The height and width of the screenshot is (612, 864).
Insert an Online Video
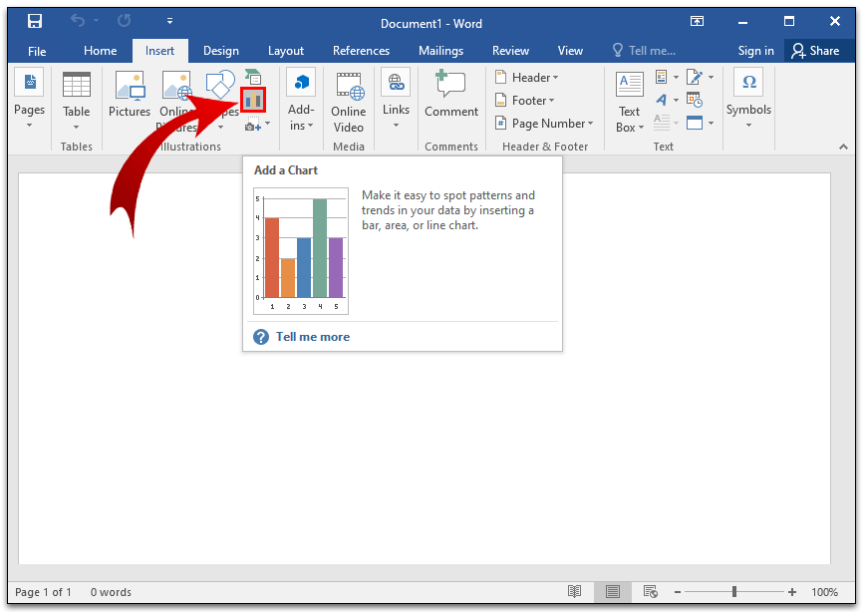pos(348,102)
